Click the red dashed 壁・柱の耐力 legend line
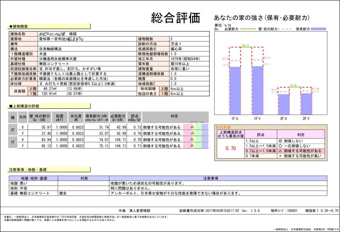The image size is (340, 232). tap(285, 29)
